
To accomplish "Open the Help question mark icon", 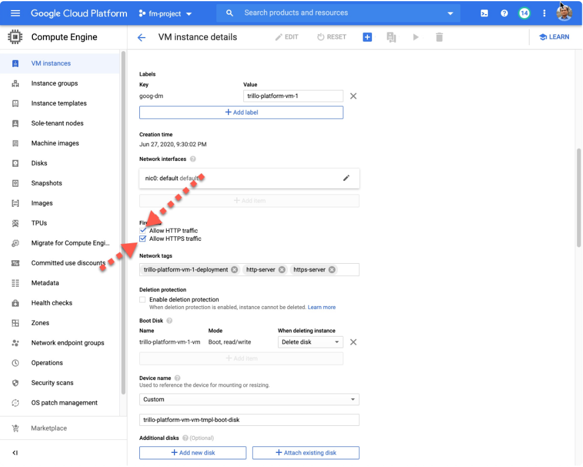I will [504, 14].
